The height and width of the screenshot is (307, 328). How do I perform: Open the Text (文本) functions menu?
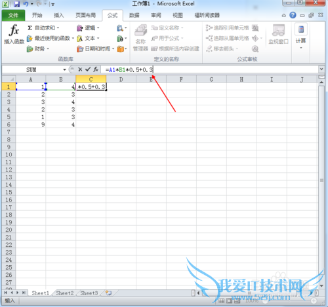(x=88, y=39)
